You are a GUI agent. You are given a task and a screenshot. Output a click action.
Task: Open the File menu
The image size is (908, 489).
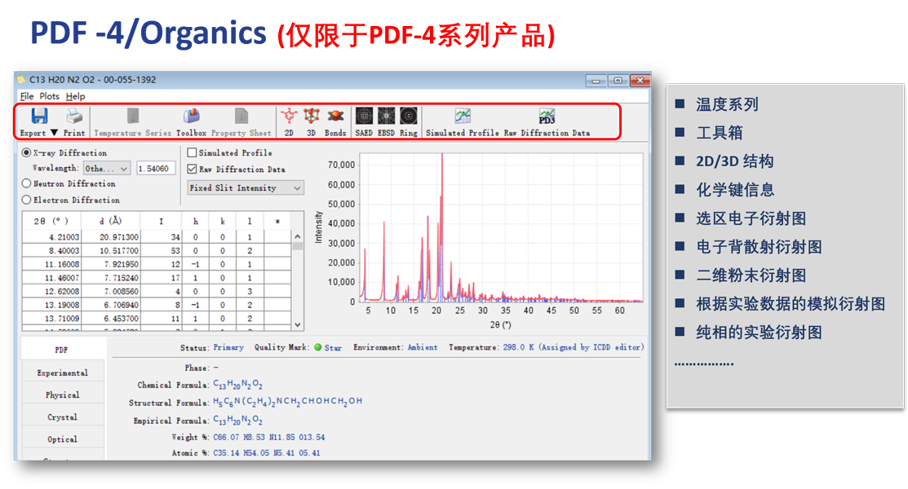click(x=27, y=96)
